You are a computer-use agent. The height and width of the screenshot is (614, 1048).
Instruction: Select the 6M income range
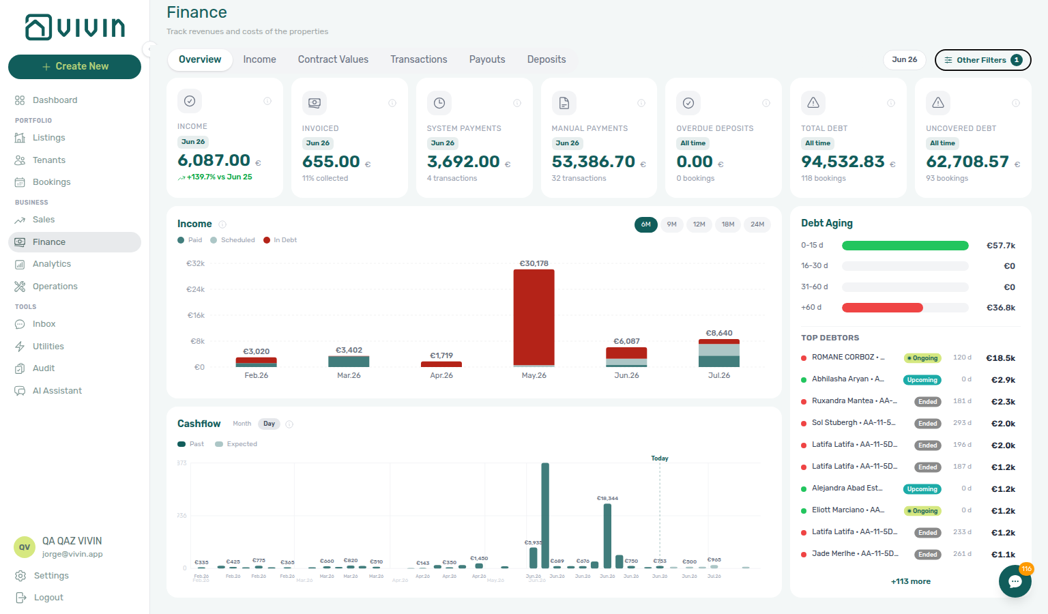[646, 224]
